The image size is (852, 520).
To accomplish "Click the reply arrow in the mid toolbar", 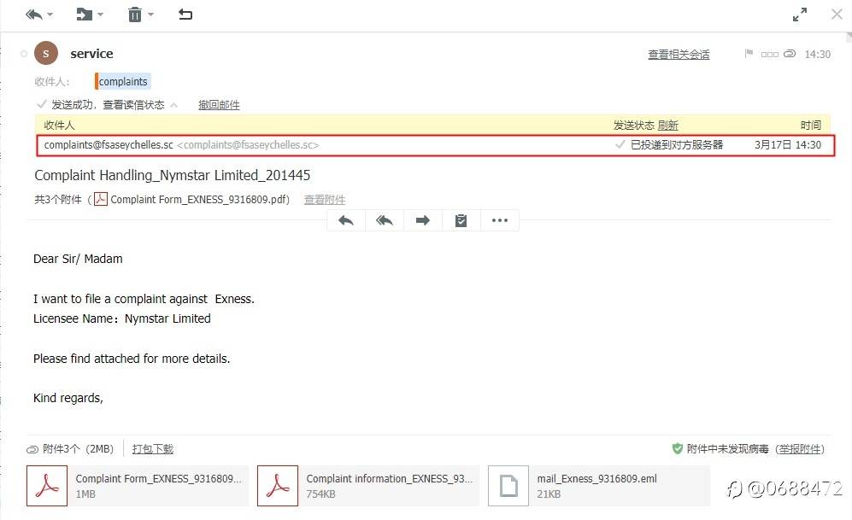I will [x=345, y=220].
